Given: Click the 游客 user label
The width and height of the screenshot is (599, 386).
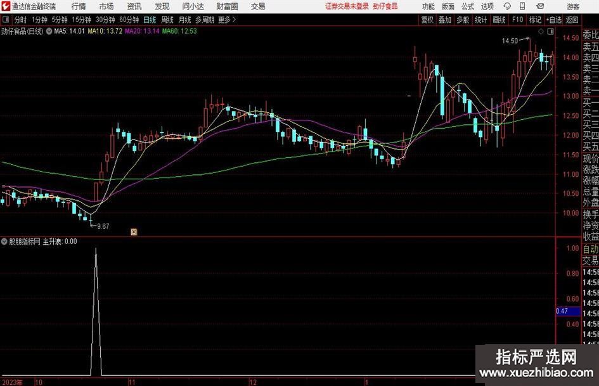Looking at the screenshot, I should pyautogui.click(x=573, y=6).
